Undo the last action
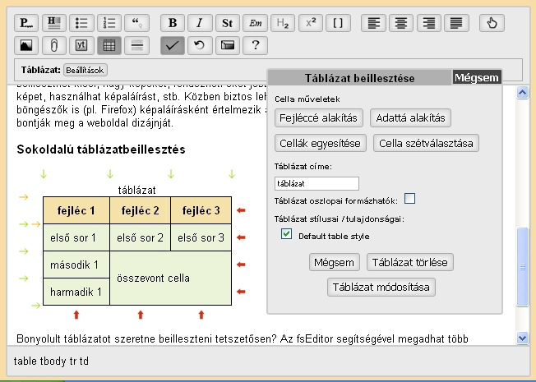This screenshot has width=536, height=382. [200, 45]
